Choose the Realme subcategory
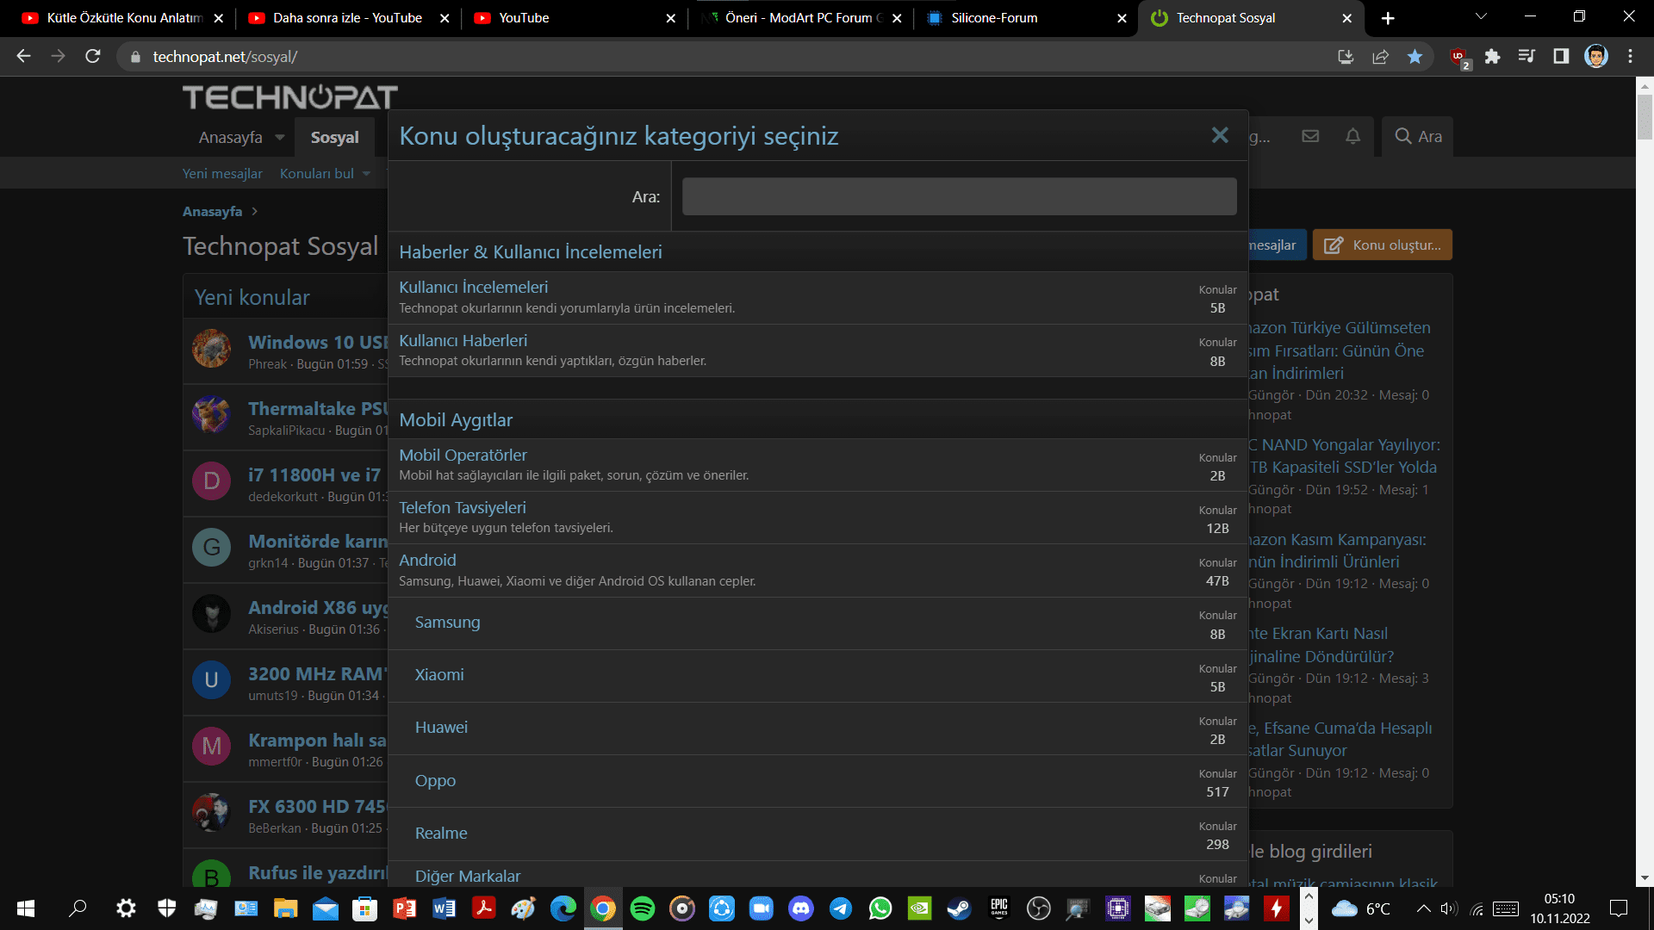Screen dimensions: 1654x930 coord(441,833)
